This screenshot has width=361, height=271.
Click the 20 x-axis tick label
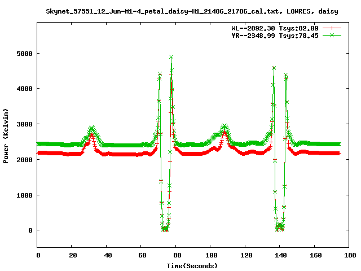pyautogui.click(x=73, y=255)
